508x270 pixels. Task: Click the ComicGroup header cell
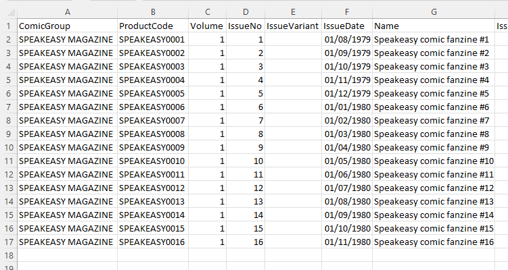point(66,26)
